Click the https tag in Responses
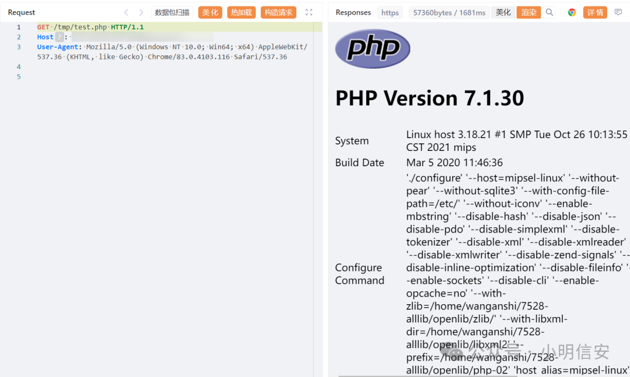Screen dimensions: 630x377 pyautogui.click(x=390, y=12)
